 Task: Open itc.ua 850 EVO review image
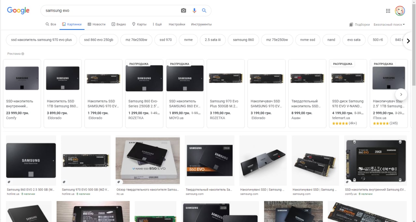coord(148,160)
